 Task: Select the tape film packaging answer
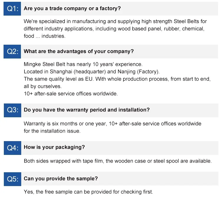118,161
